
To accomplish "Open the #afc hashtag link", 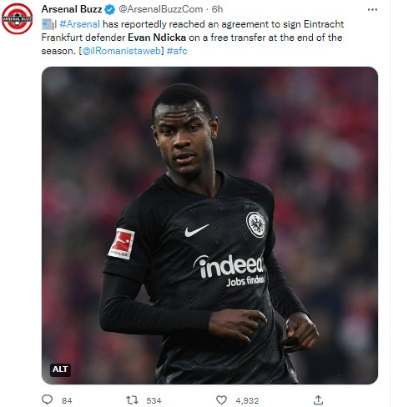I will pyautogui.click(x=177, y=51).
